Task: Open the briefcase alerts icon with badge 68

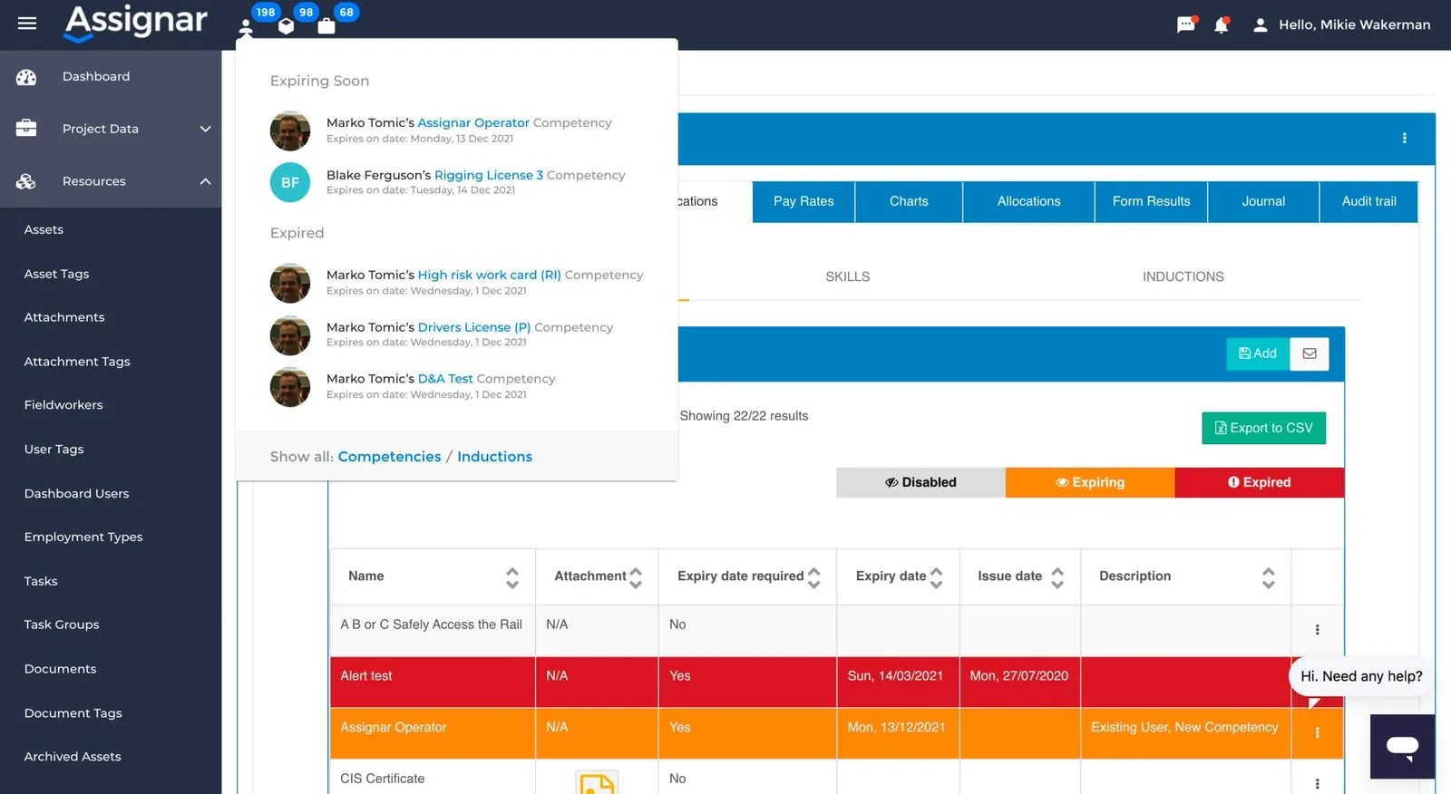Action: 326,26
